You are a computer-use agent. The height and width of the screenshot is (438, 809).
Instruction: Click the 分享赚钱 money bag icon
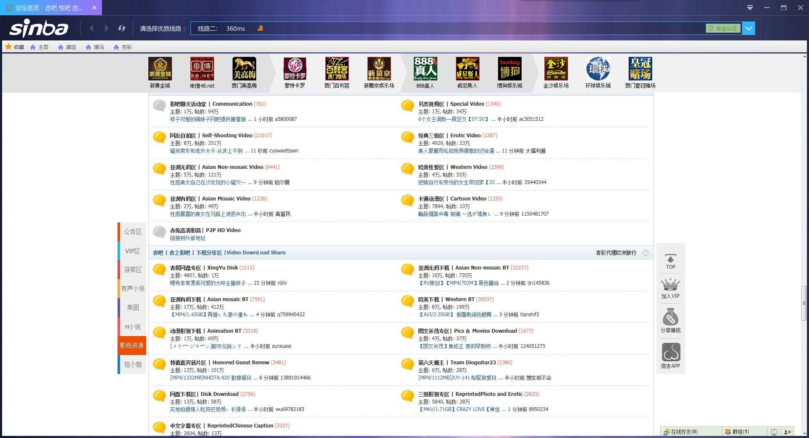coord(670,317)
